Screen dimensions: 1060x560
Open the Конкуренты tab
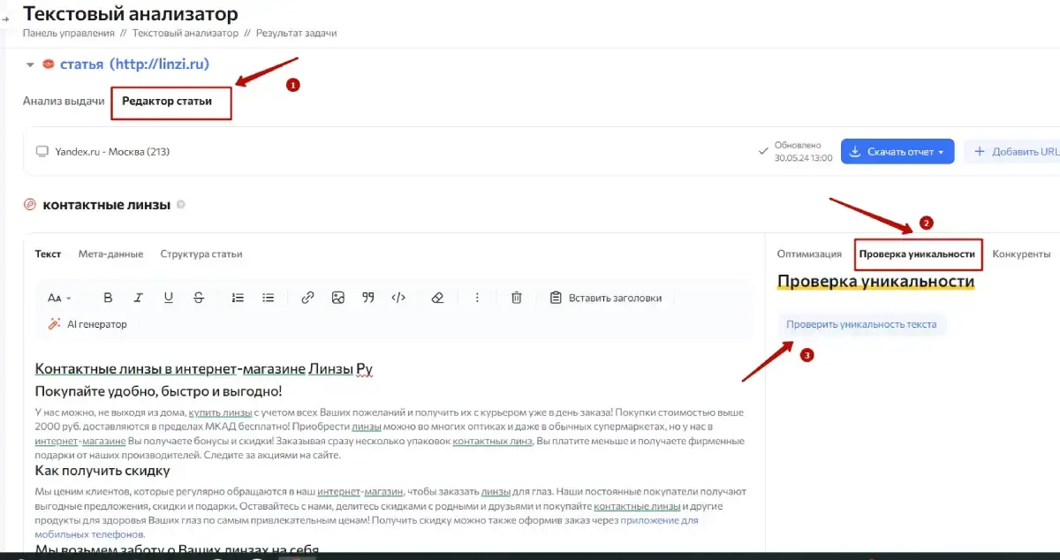click(x=1020, y=254)
